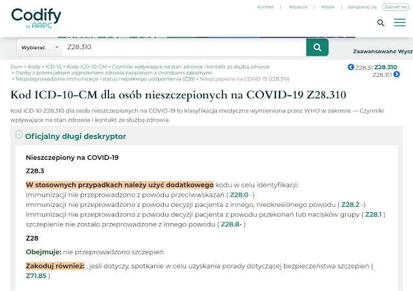This screenshot has width=413, height=291.
Task: Click into the Z28.310 search field
Action: (x=184, y=47)
